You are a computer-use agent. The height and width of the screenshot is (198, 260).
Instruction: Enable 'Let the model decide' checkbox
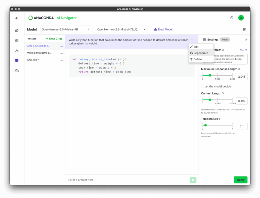click(x=202, y=87)
